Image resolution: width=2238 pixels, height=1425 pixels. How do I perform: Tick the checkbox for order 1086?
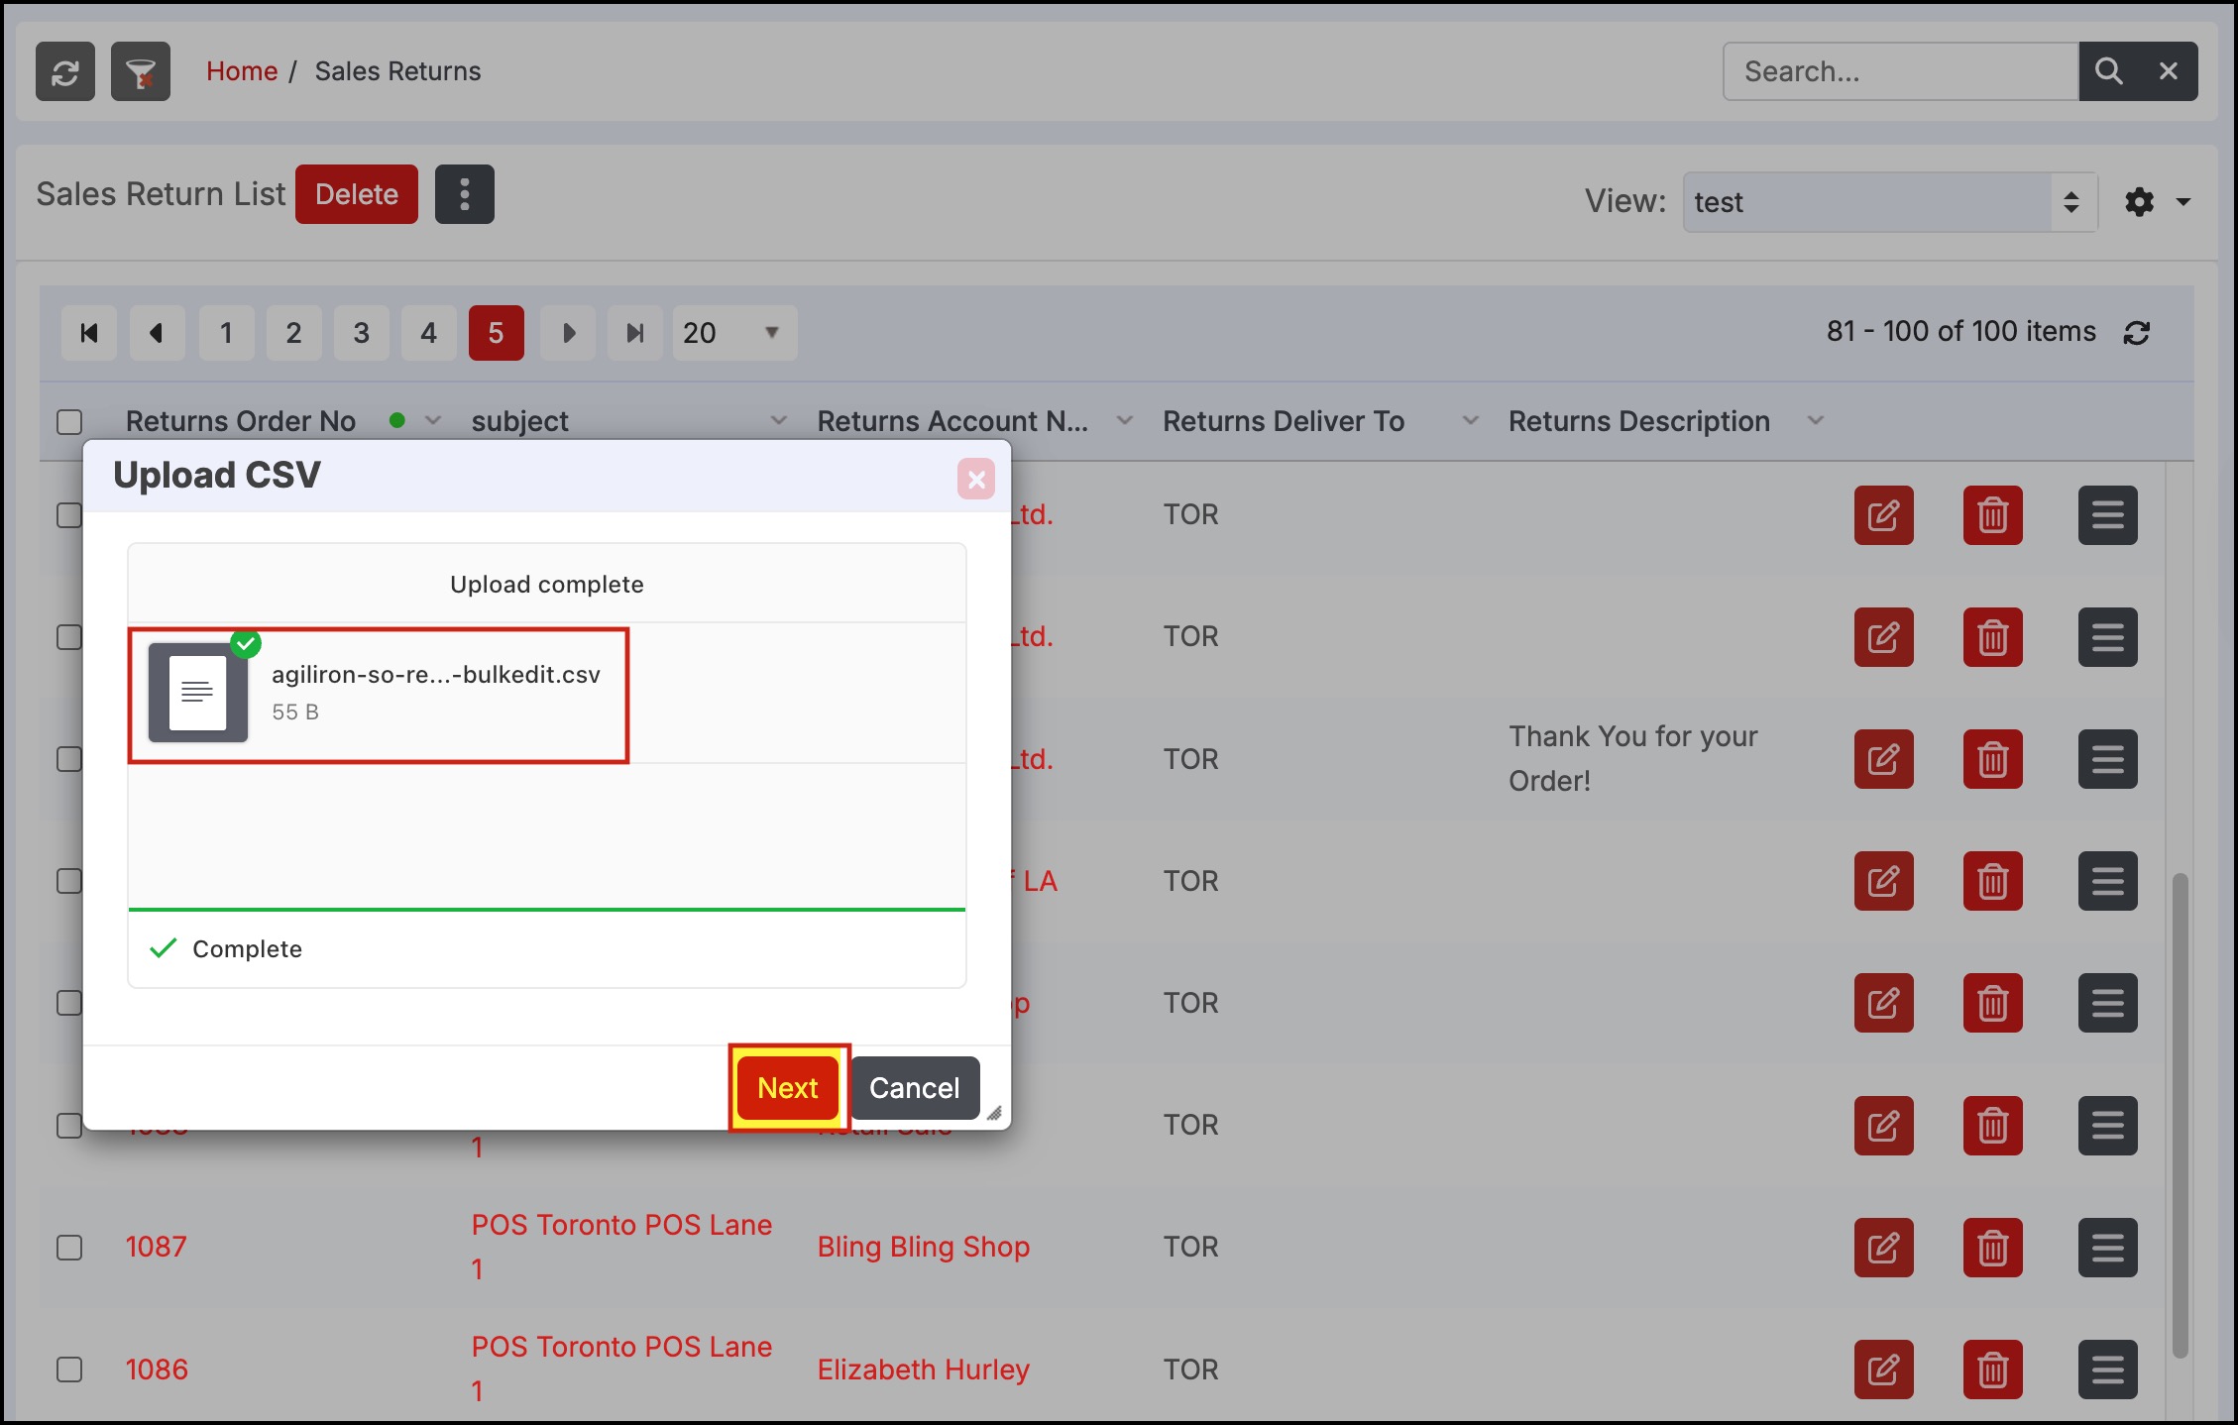[x=69, y=1370]
